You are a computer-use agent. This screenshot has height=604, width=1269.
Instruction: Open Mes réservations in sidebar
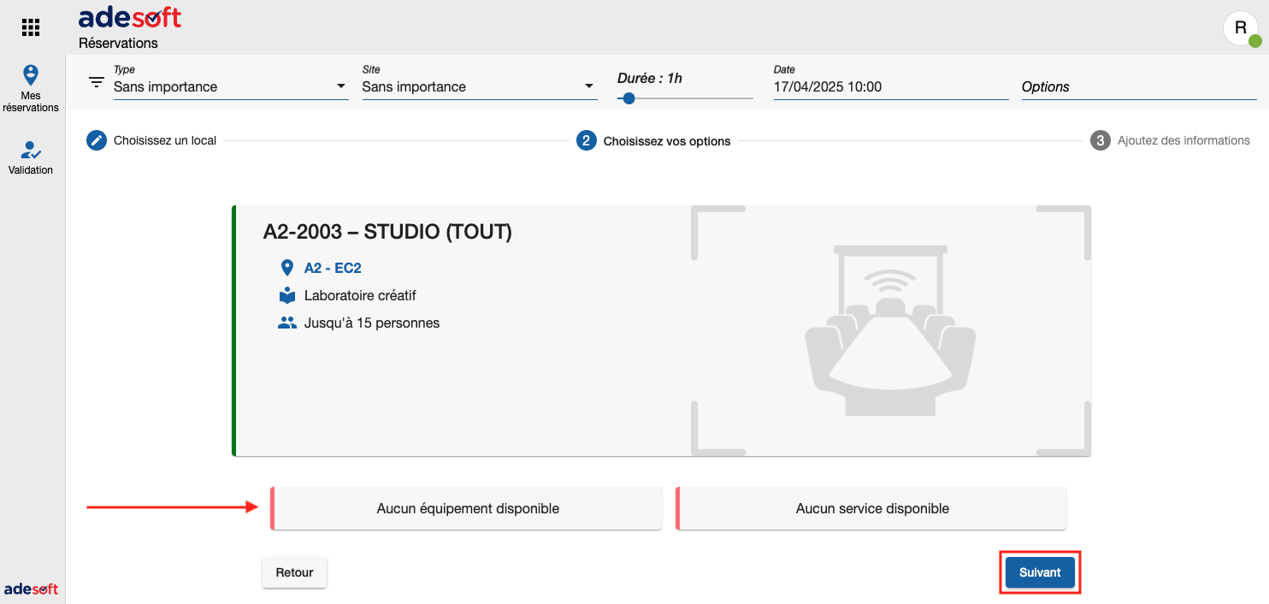tap(31, 88)
